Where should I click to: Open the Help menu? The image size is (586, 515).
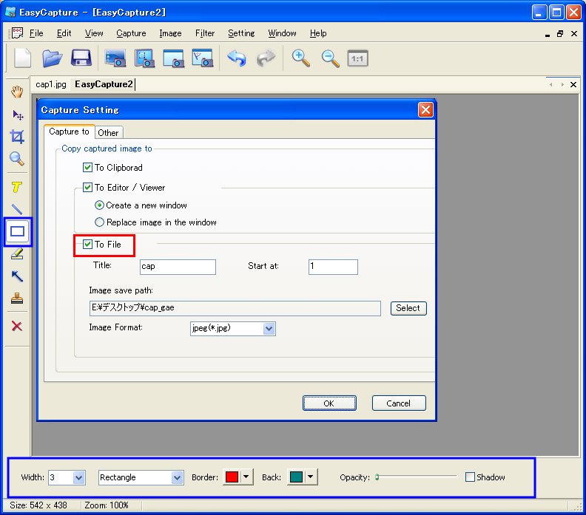coord(318,33)
